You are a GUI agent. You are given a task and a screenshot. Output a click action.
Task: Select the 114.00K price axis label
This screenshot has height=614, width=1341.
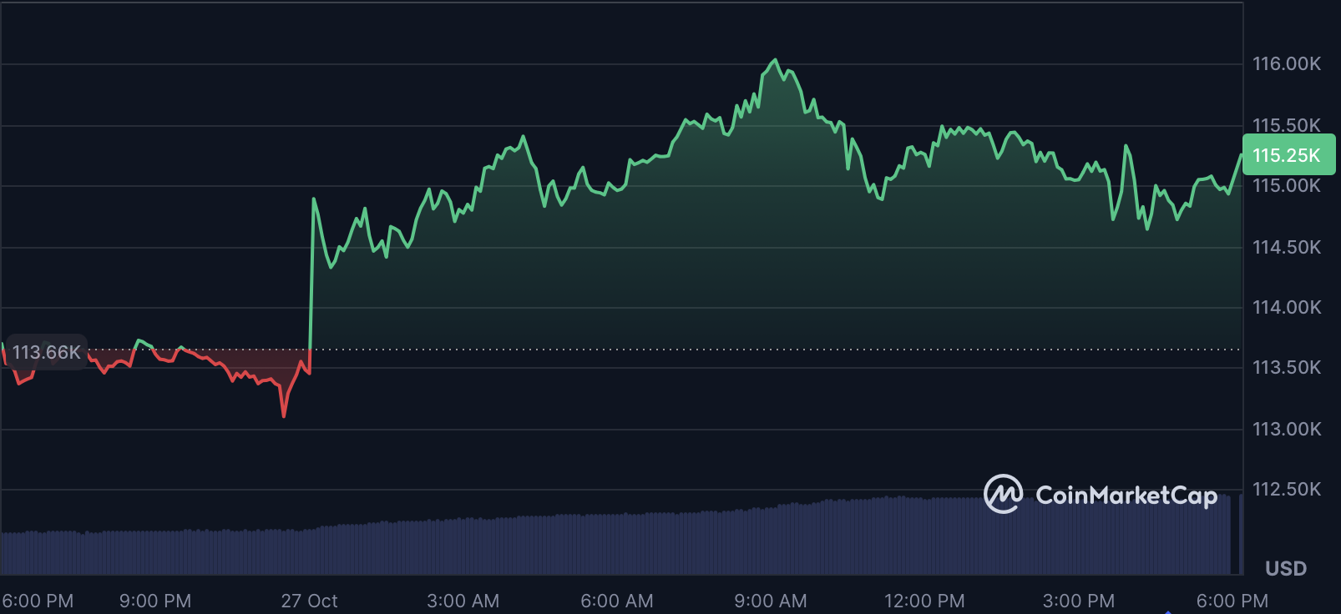(1287, 307)
